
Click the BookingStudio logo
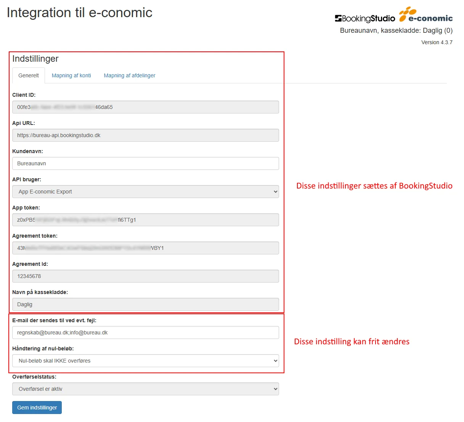tap(365, 18)
